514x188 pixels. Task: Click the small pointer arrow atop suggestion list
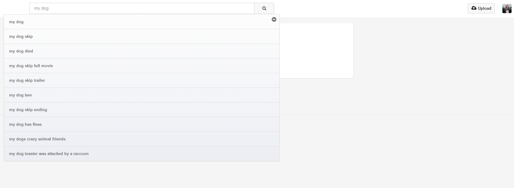point(141,14)
